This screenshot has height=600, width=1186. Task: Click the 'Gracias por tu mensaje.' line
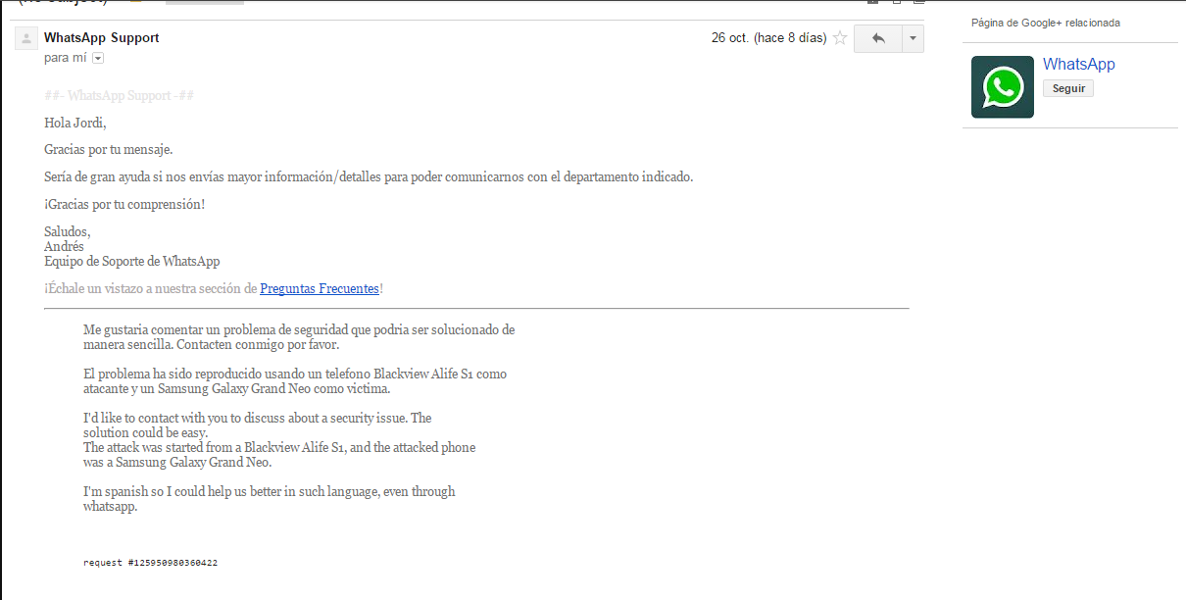point(109,150)
